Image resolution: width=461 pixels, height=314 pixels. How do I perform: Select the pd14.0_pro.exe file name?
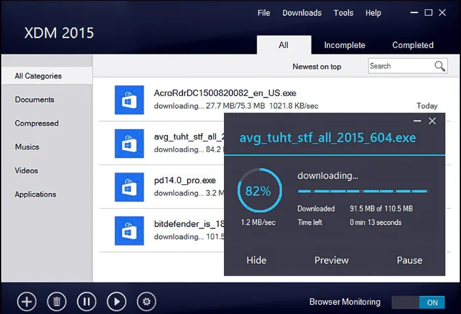pyautogui.click(x=184, y=180)
